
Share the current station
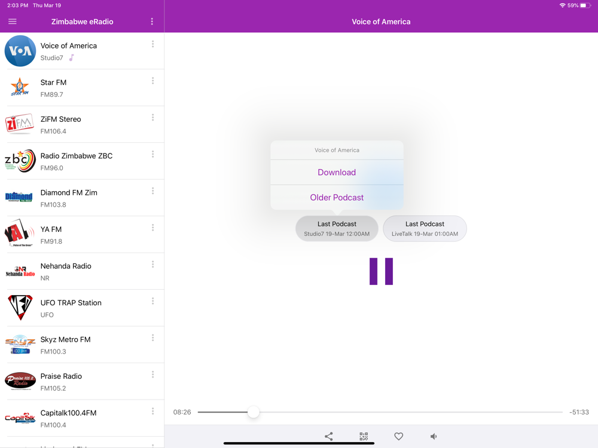click(329, 436)
